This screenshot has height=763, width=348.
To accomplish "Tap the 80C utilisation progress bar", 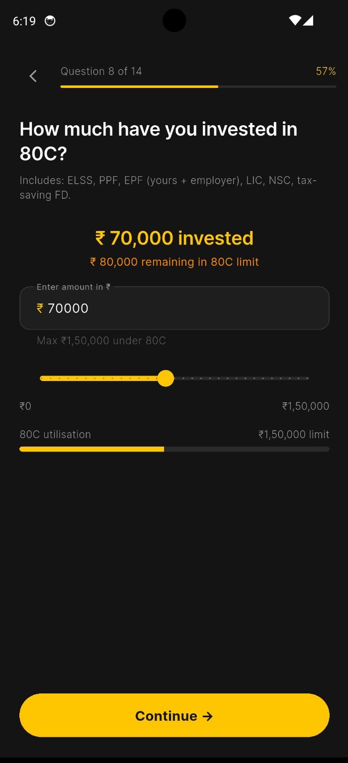I will pyautogui.click(x=174, y=449).
